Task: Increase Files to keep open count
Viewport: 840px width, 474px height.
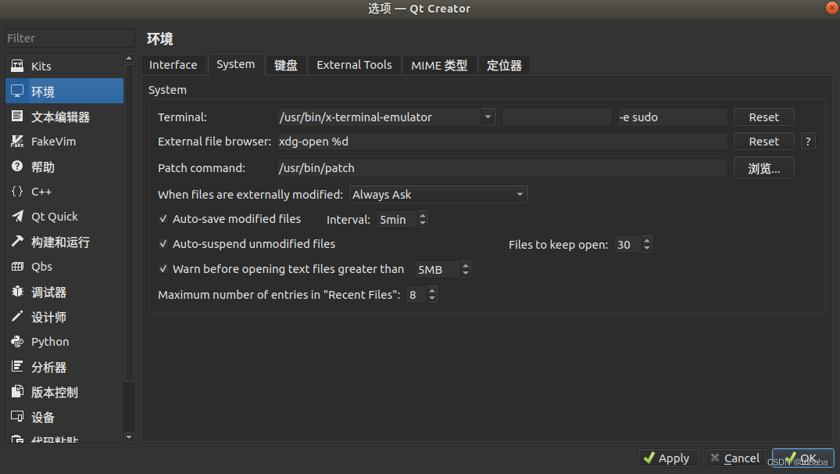Action: 647,241
